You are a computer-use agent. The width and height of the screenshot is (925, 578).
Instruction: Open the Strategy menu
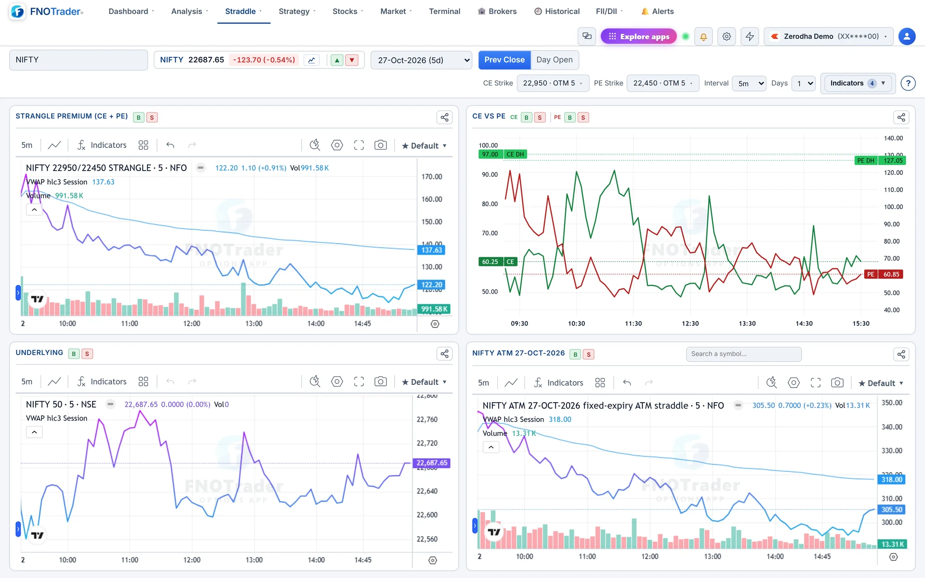coord(297,11)
